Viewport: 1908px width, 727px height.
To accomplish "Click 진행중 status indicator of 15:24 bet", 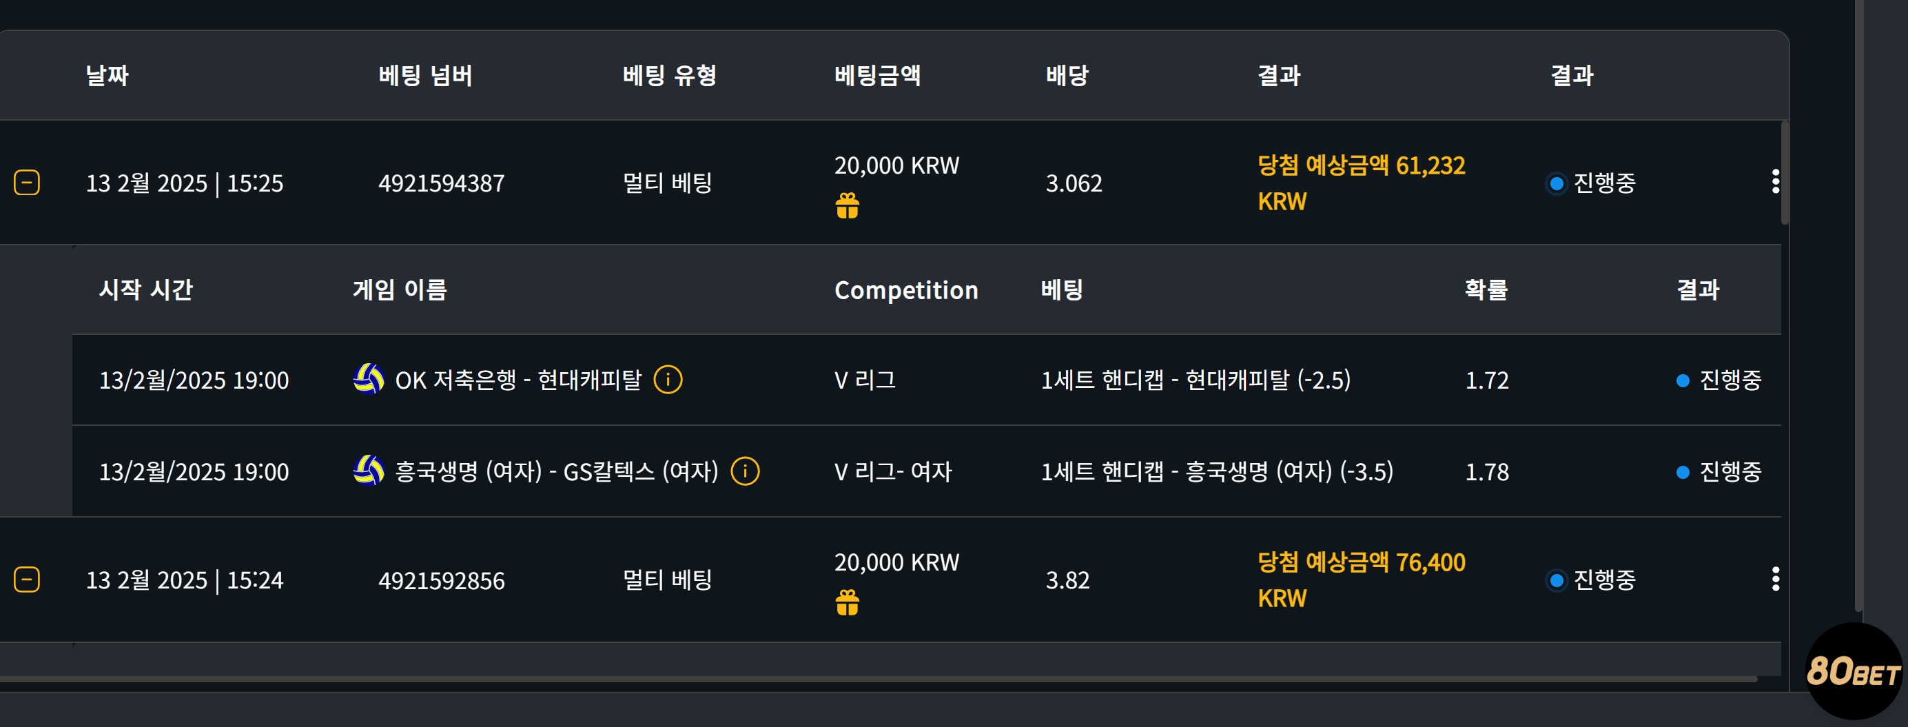I will coord(1591,580).
